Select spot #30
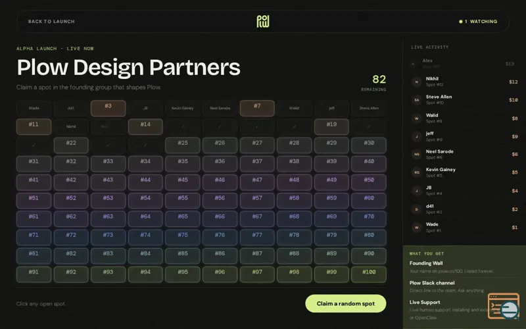Image resolution: width=526 pixels, height=329 pixels. (369, 145)
